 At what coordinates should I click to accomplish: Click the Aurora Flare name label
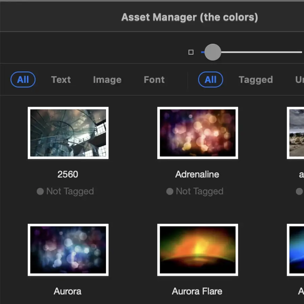point(197,291)
